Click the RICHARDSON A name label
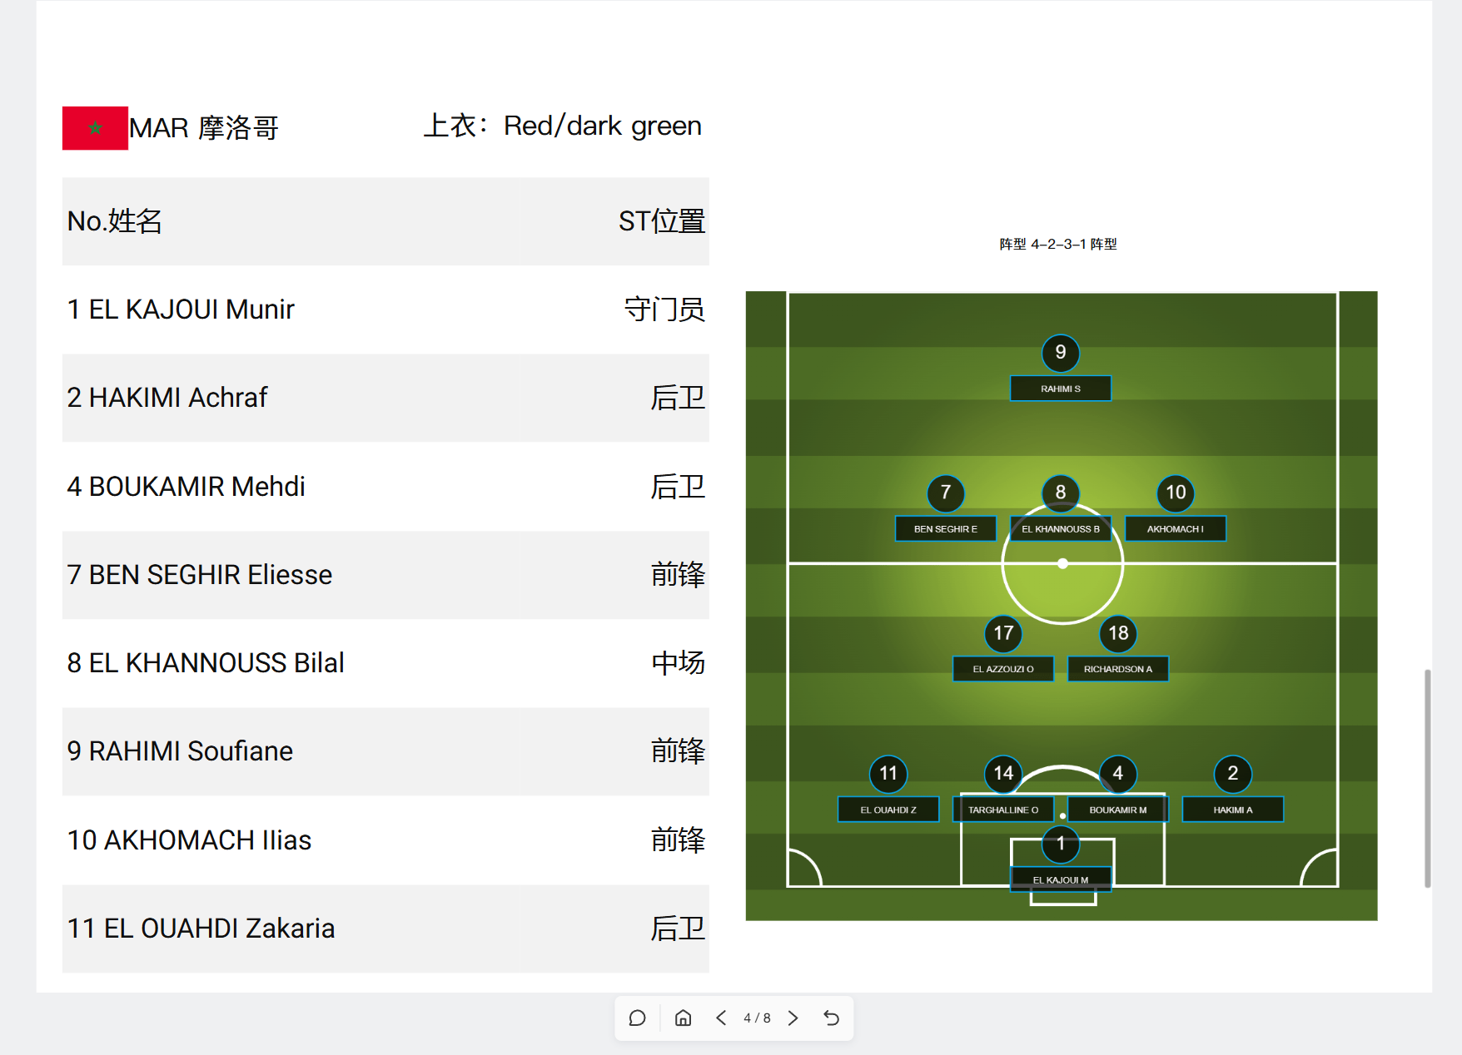The width and height of the screenshot is (1462, 1055). [1118, 669]
